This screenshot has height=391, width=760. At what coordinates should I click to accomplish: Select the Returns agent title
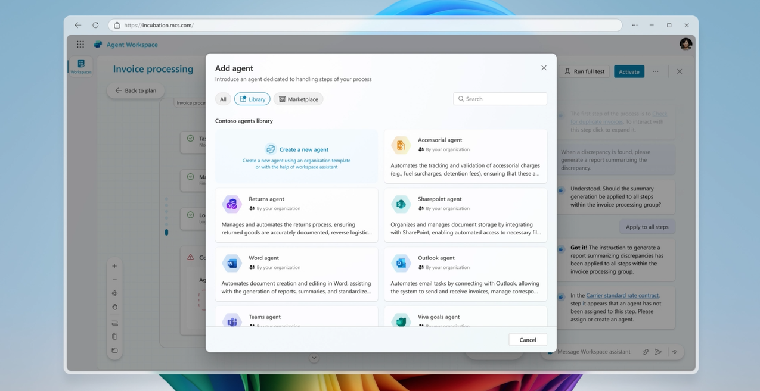266,199
